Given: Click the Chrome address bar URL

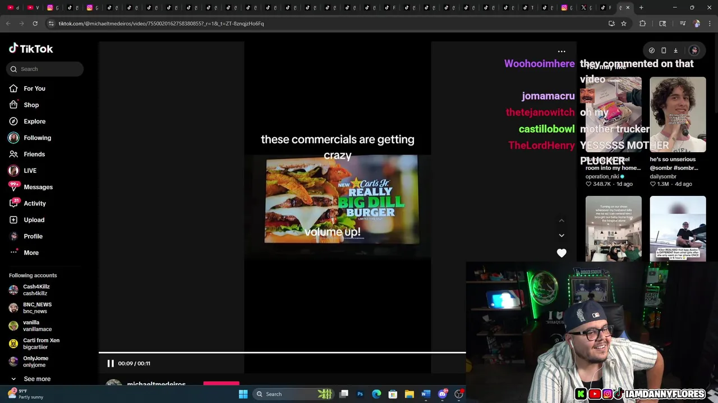Looking at the screenshot, I should [161, 24].
